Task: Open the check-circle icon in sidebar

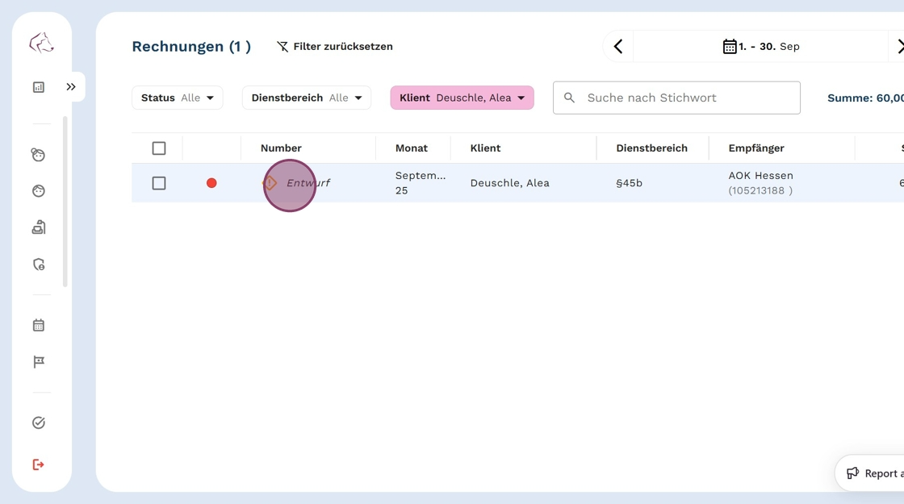Action: click(x=39, y=423)
